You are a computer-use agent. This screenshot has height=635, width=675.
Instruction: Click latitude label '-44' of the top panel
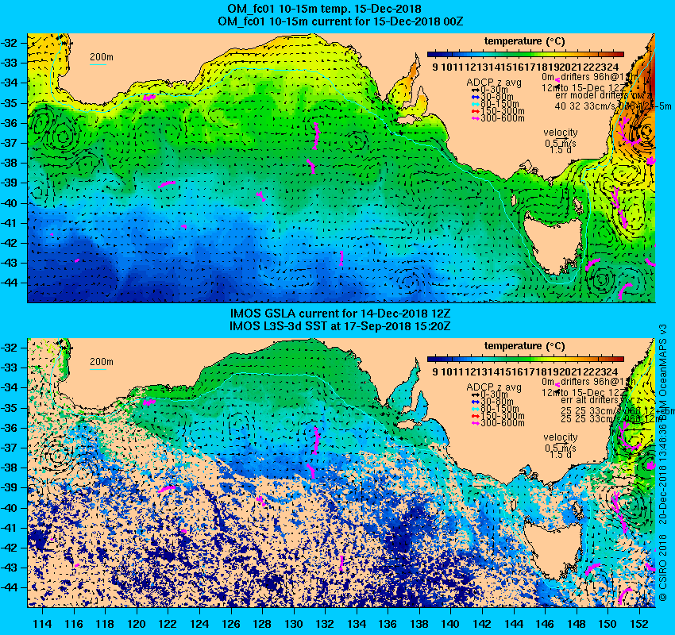[10, 283]
